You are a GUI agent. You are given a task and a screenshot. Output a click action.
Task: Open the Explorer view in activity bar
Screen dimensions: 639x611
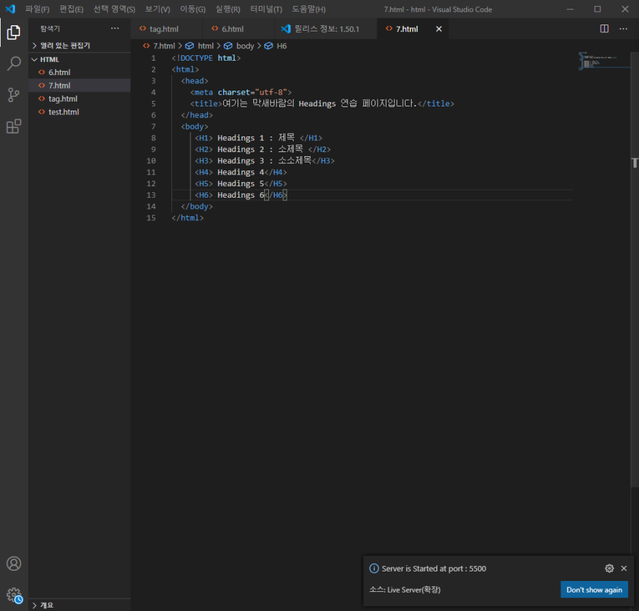point(14,32)
